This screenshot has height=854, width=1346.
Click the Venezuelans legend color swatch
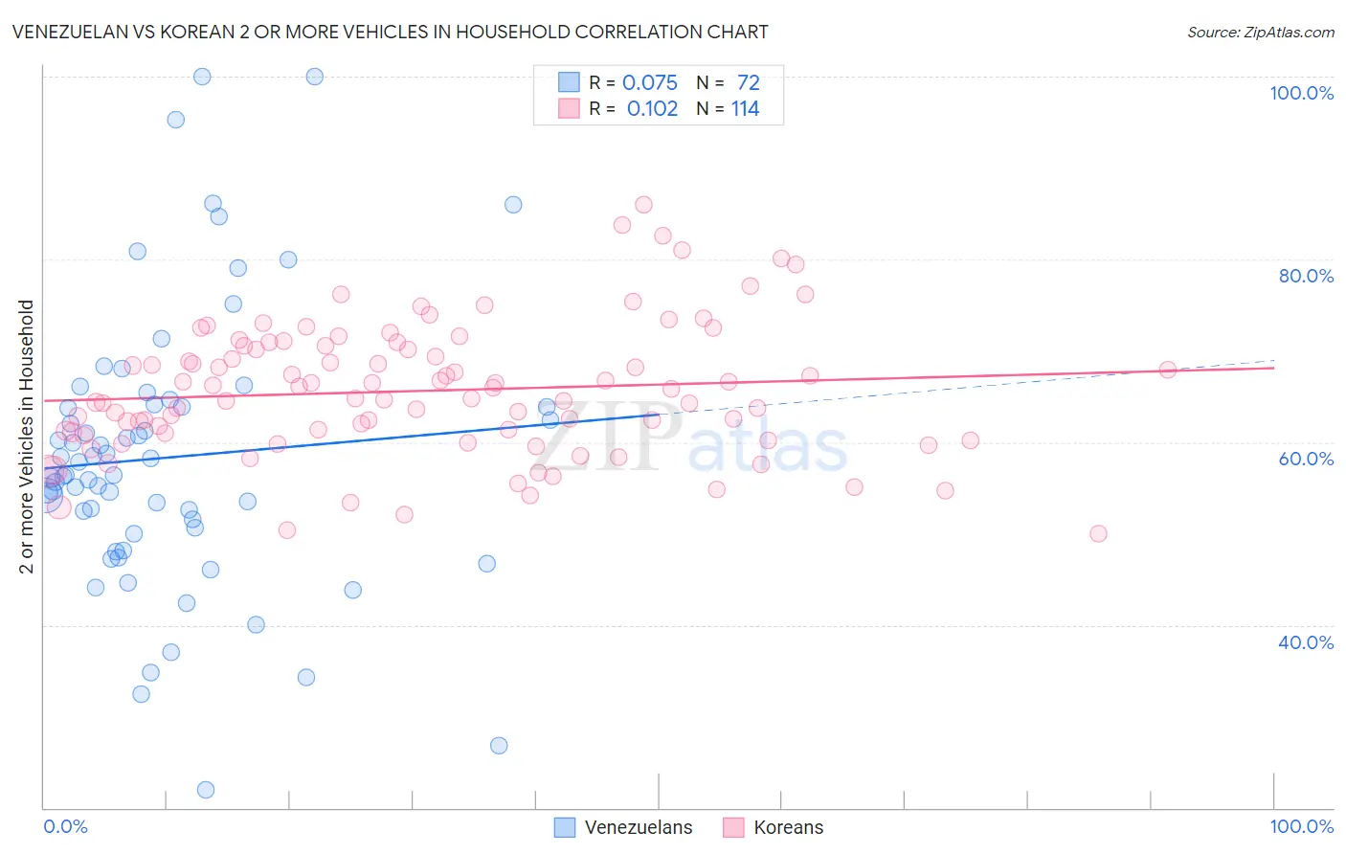click(x=565, y=827)
